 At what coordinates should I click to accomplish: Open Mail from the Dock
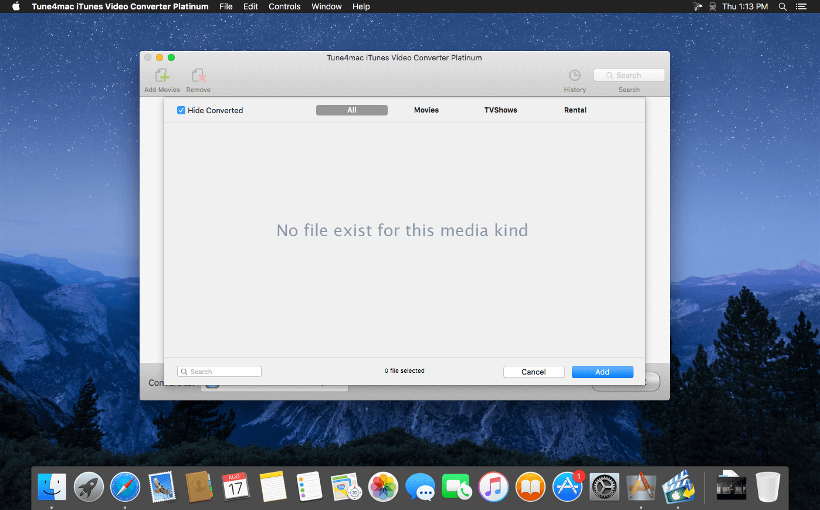click(x=162, y=487)
